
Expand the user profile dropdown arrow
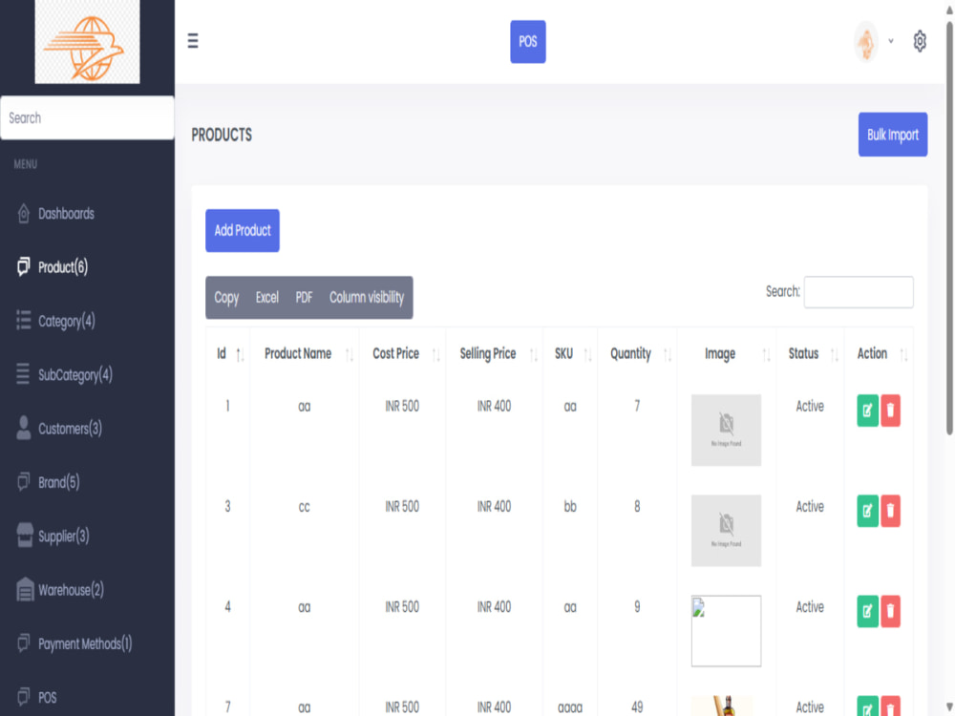(x=891, y=41)
